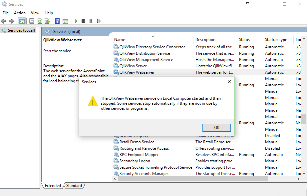The height and width of the screenshot is (196, 307).
Task: Select Security Accounts Manager row name
Action: pyautogui.click(x=144, y=173)
